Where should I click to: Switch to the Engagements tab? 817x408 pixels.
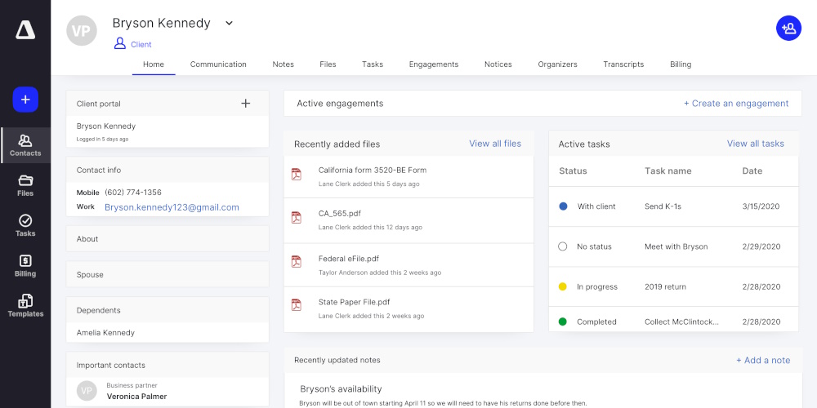(433, 64)
